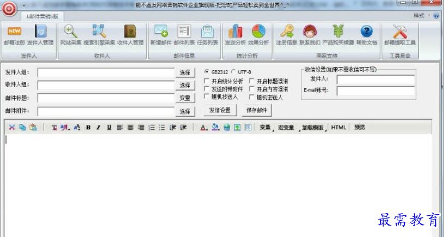Align text right in the editor
The height and width of the screenshot is (237, 444).
point(141,128)
